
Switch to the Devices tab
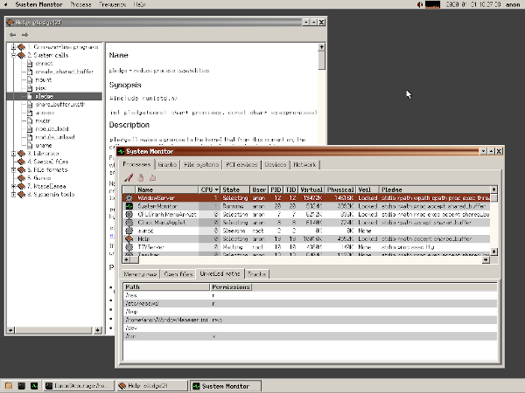pos(276,165)
